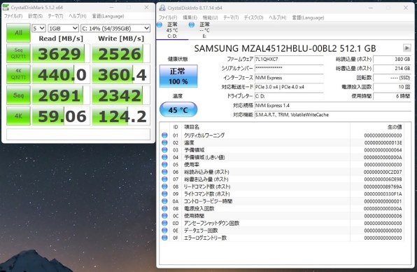Image resolution: width=417 pixels, height=272 pixels.
Task: Click the power on hours value 6 時間
Action: coord(393,96)
